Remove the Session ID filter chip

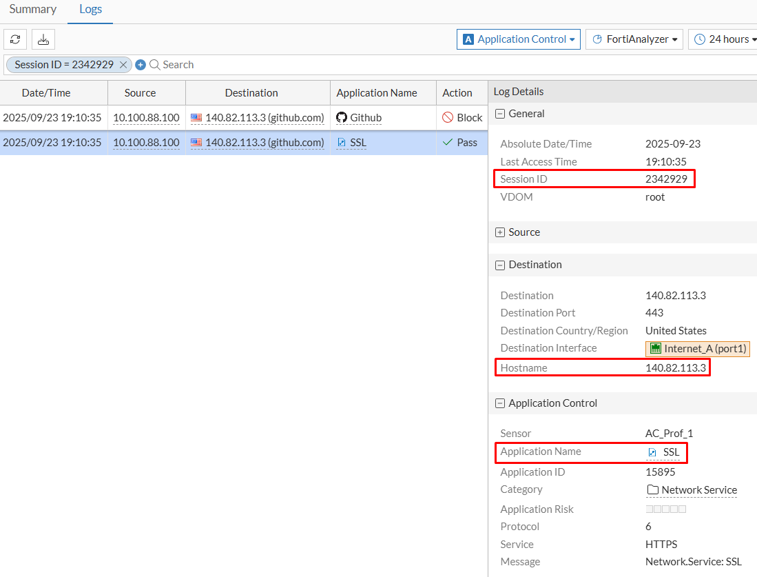pos(123,64)
